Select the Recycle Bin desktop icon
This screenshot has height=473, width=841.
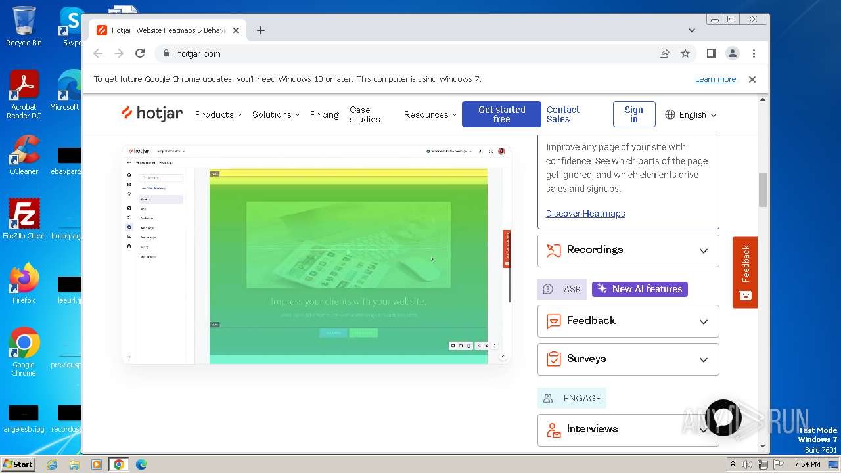click(x=24, y=26)
